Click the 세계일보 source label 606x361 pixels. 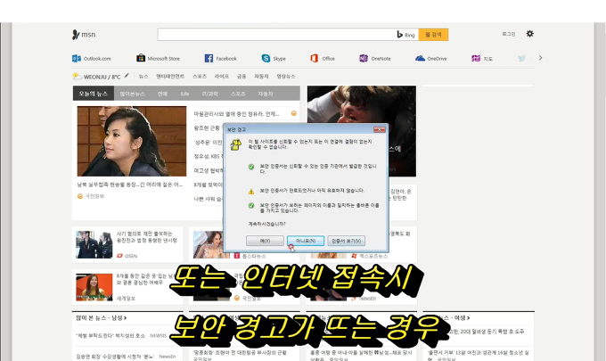coord(126,299)
